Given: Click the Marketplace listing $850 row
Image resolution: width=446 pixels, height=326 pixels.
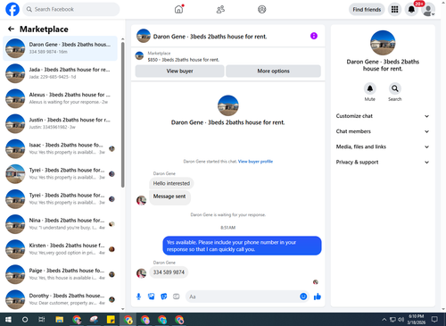Looking at the screenshot, I should pos(227,56).
